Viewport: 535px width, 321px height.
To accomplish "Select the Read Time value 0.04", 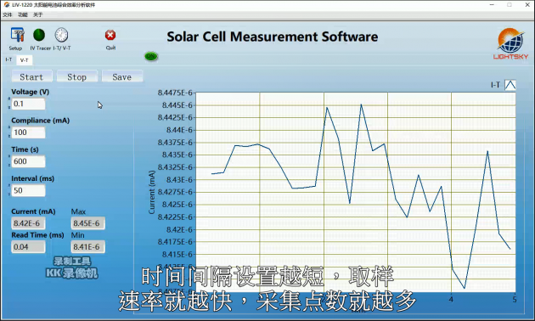I will click(28, 246).
